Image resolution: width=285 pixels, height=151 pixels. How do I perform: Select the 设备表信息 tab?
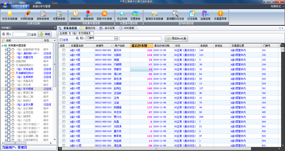[69, 28]
